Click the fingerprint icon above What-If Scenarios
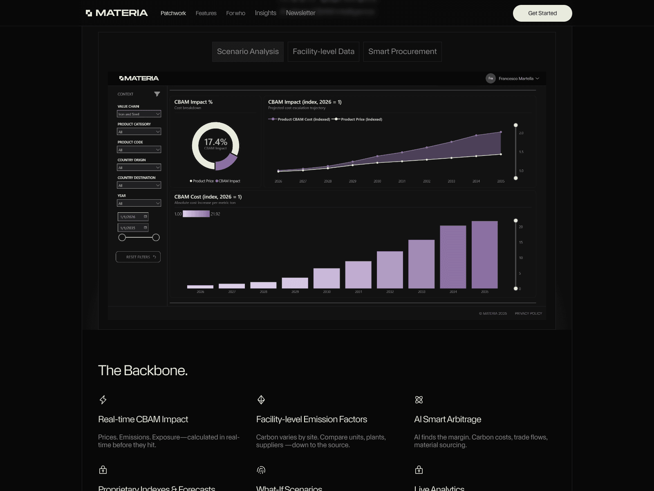This screenshot has height=491, width=654. tap(261, 470)
